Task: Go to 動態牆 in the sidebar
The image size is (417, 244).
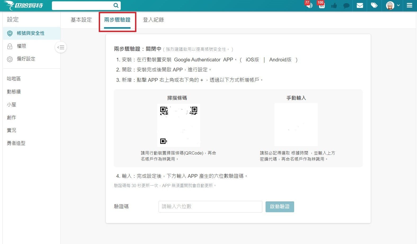Action: click(x=14, y=92)
